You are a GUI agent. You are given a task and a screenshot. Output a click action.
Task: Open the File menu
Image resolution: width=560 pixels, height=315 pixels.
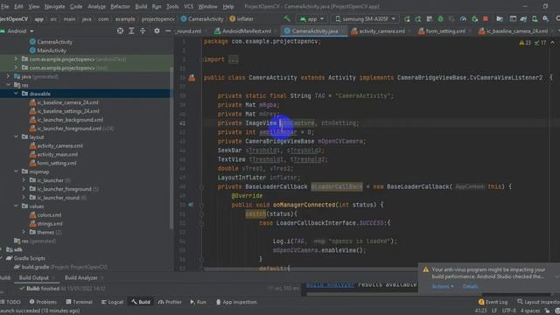[x=5, y=6]
